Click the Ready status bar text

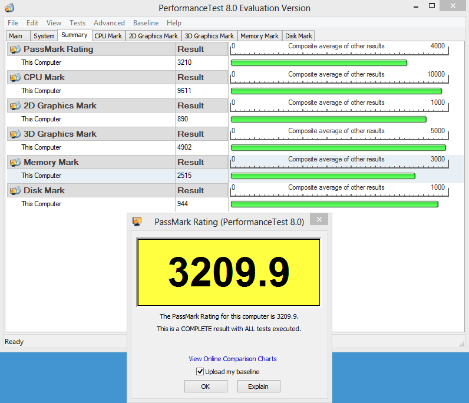(14, 342)
